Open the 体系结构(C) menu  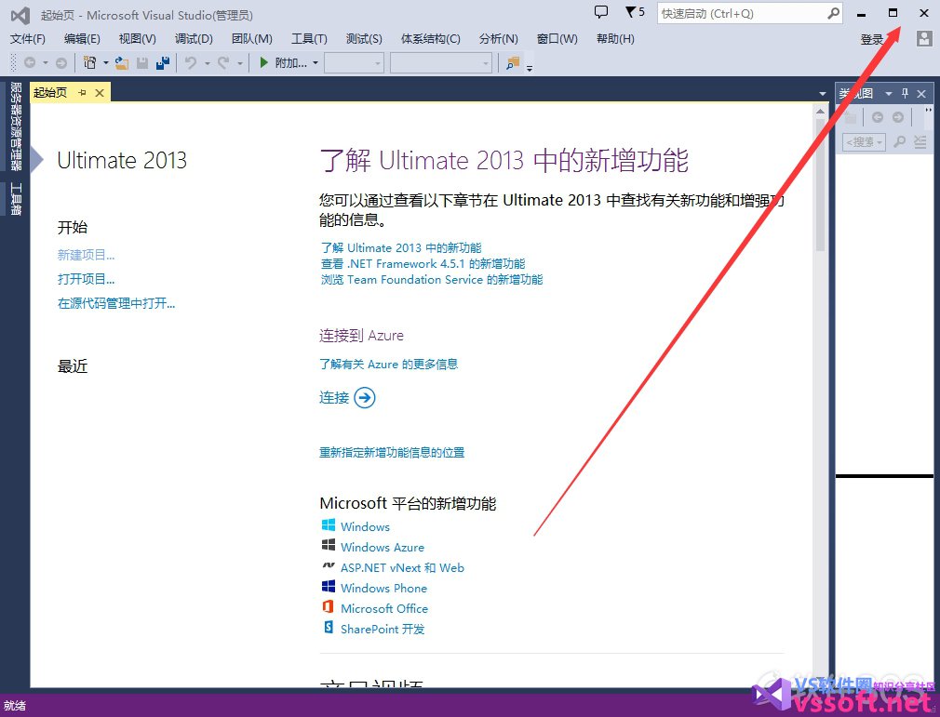[x=430, y=39]
